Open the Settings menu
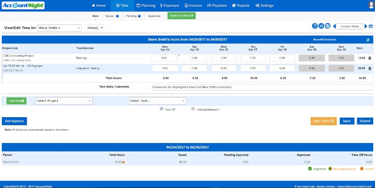This screenshot has height=188, width=375. click(264, 5)
